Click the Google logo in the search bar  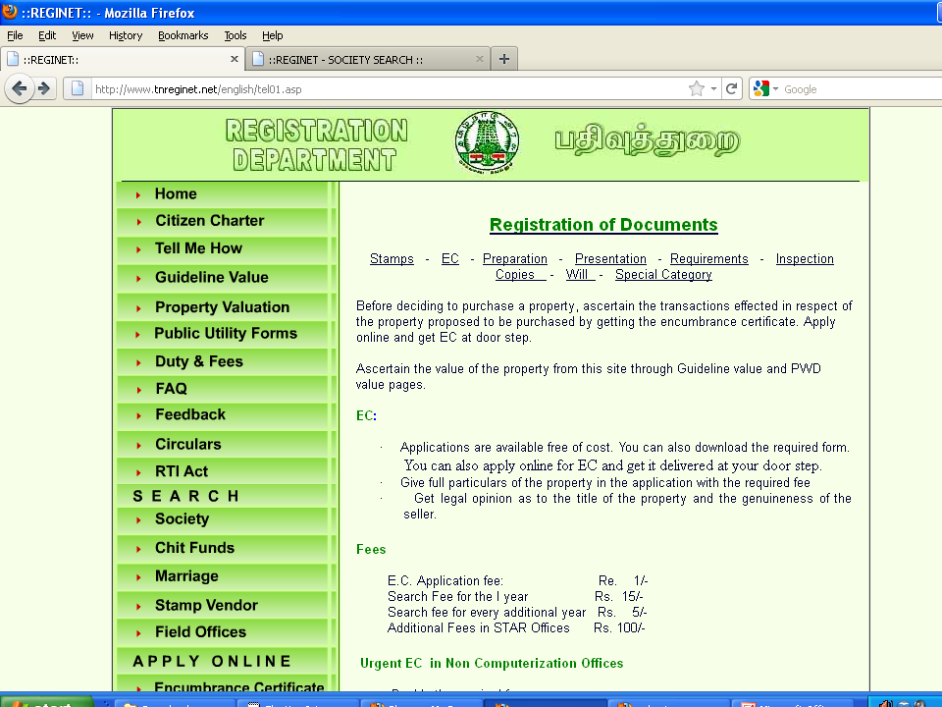pos(760,87)
